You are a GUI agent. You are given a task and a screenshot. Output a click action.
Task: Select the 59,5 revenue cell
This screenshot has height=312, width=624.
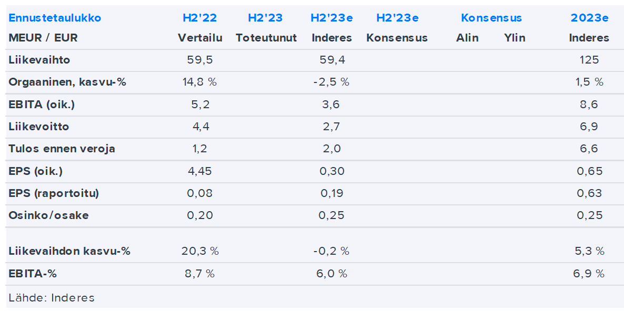(200, 60)
